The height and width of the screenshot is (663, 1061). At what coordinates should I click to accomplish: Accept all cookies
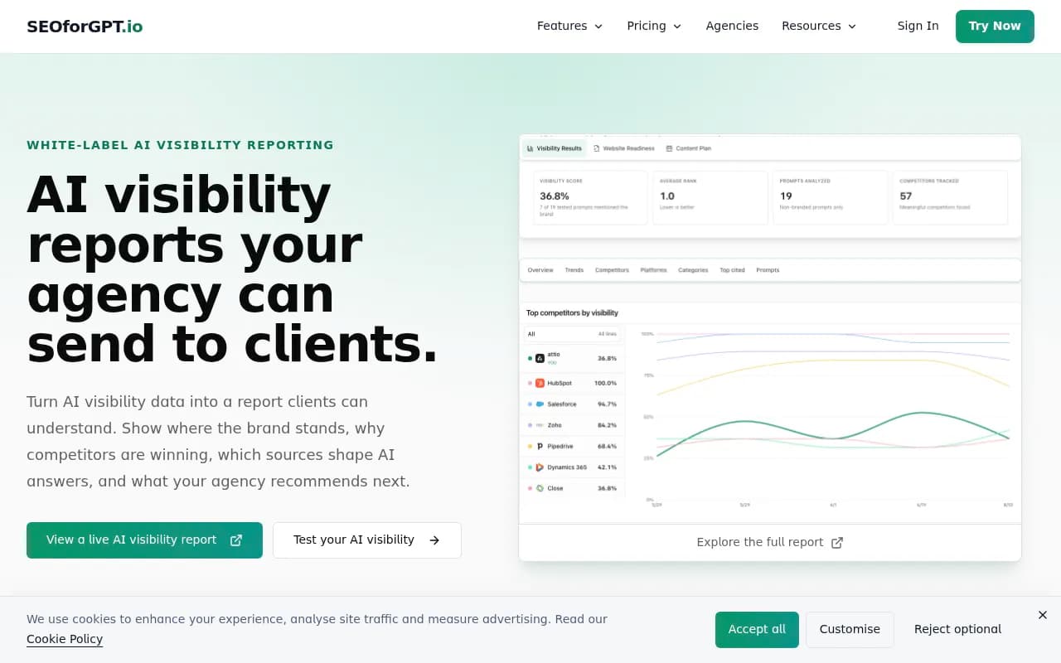[x=757, y=630]
